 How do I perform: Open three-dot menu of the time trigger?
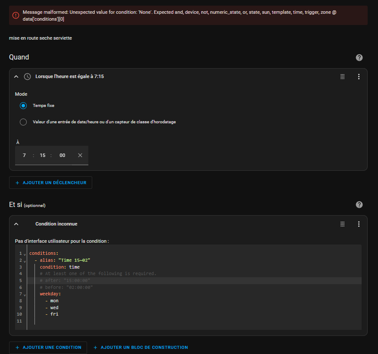tap(359, 76)
